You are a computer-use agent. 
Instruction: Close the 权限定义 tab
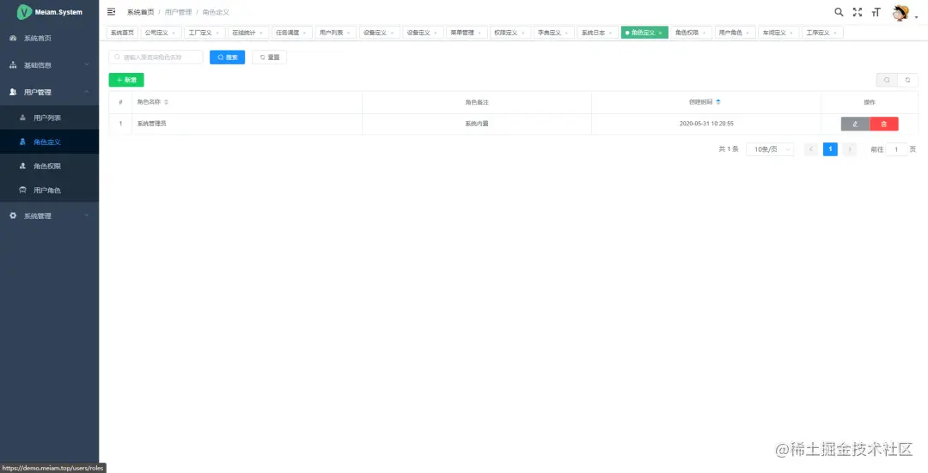pos(523,33)
